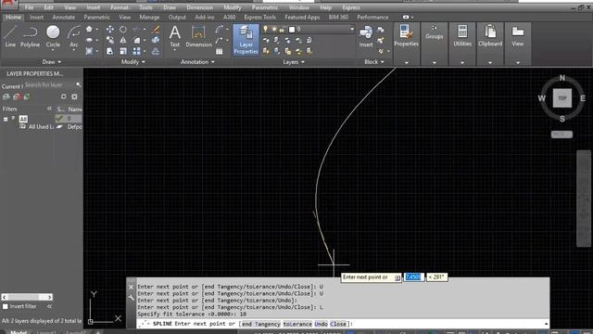Screen dimensions: 593x334
Task: Click the Mirror tool icon
Action: [123, 40]
